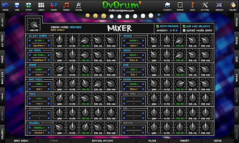Open the Ride side tab
The image size is (239, 143).
pos(237,59)
